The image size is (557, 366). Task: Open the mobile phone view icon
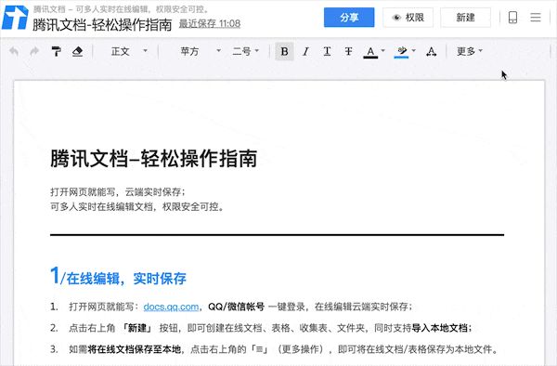click(x=512, y=17)
